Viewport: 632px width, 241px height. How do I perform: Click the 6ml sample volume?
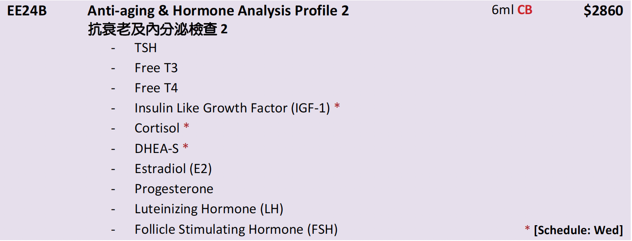point(502,10)
